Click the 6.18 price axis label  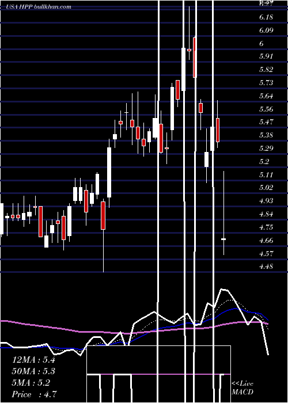pos(266,17)
